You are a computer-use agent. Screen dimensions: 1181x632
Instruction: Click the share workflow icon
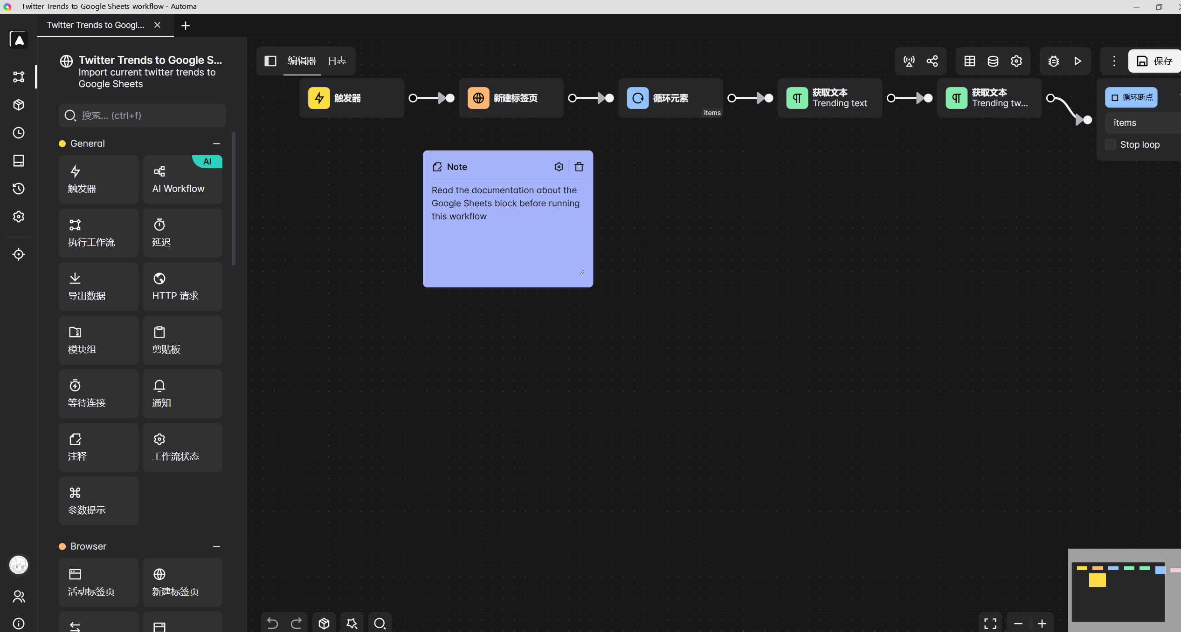click(932, 61)
